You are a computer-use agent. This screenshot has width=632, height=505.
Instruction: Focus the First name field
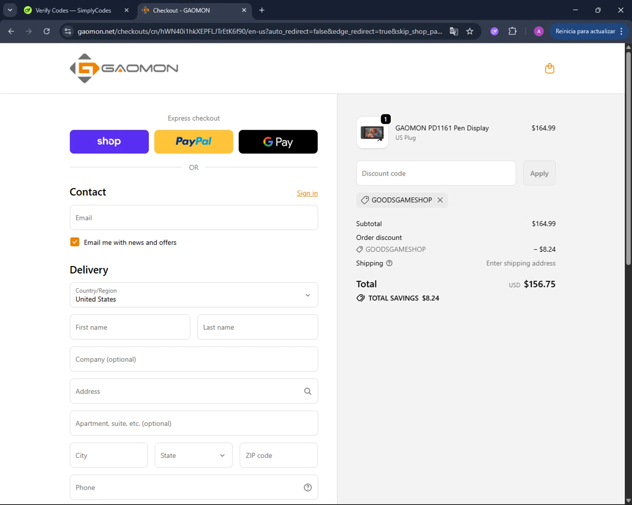pyautogui.click(x=130, y=327)
